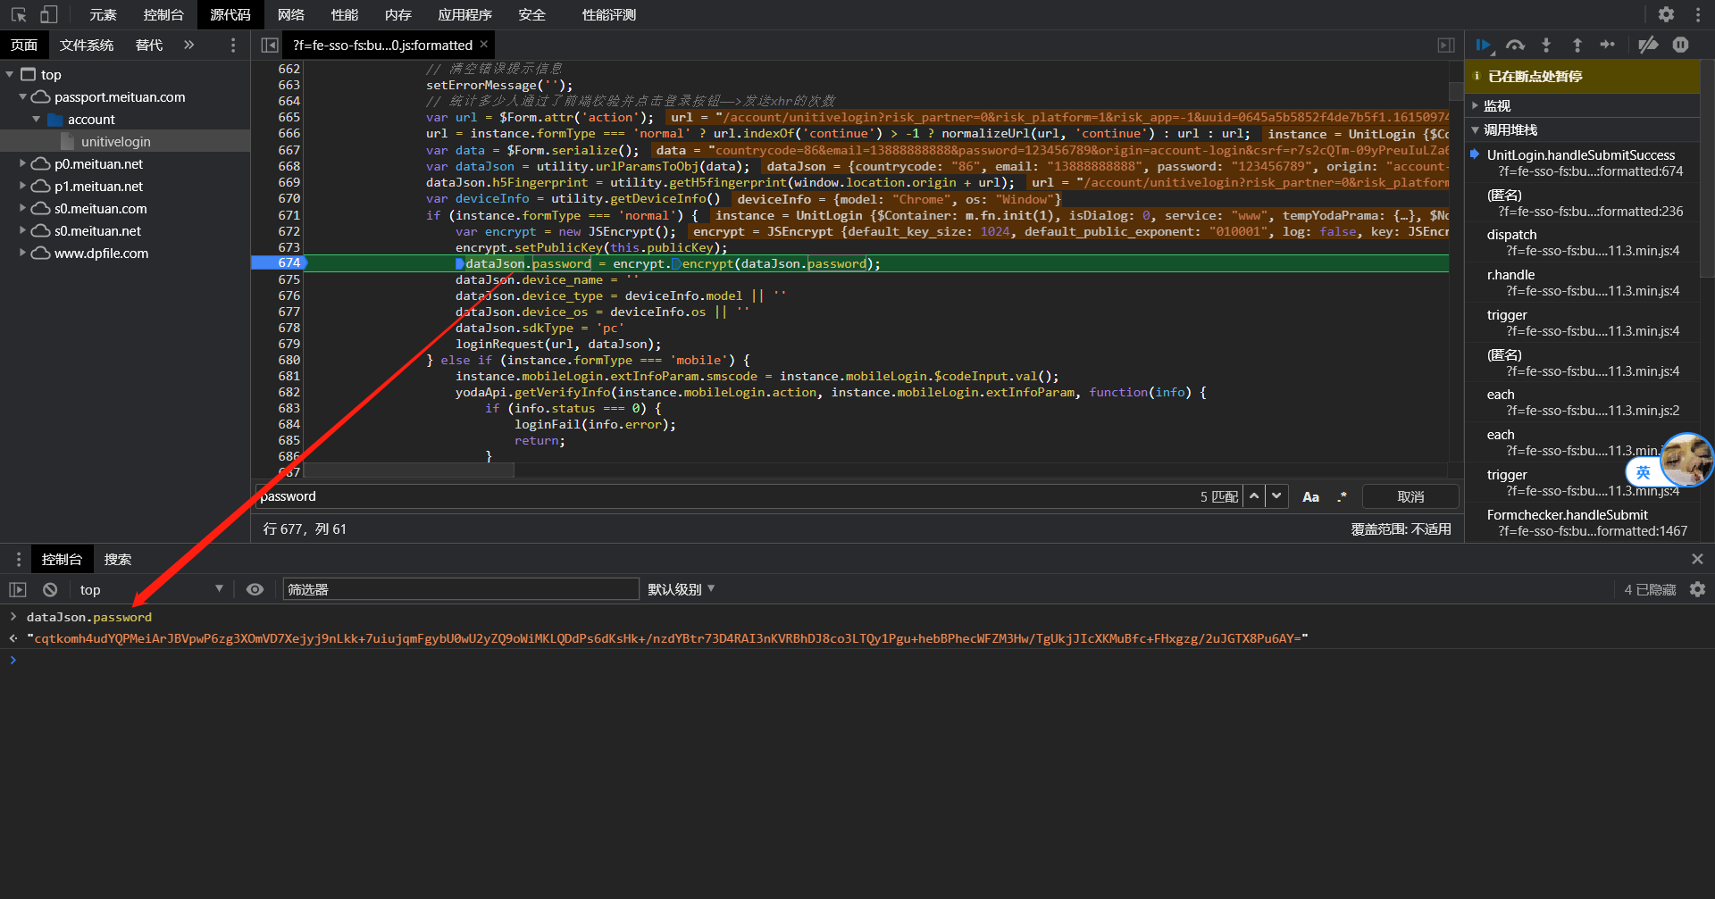This screenshot has width=1715, height=899.
Task: Expand p1.meituan.net domain
Action: coord(23,186)
